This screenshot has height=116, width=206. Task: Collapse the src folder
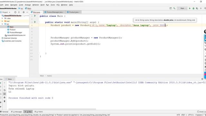click(2, 24)
